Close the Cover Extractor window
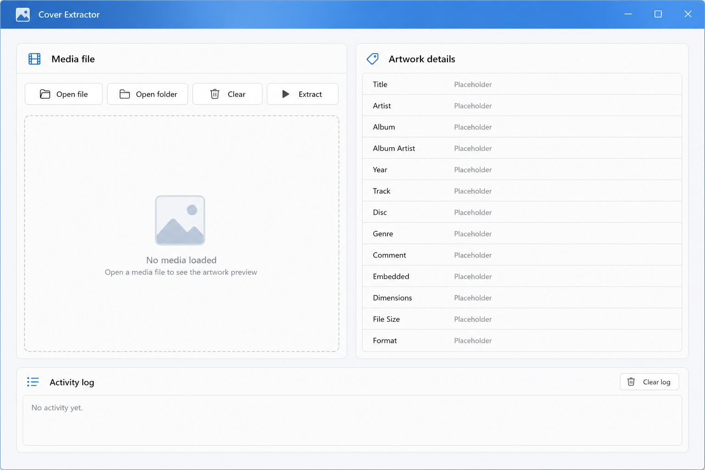705x470 pixels. tap(688, 14)
